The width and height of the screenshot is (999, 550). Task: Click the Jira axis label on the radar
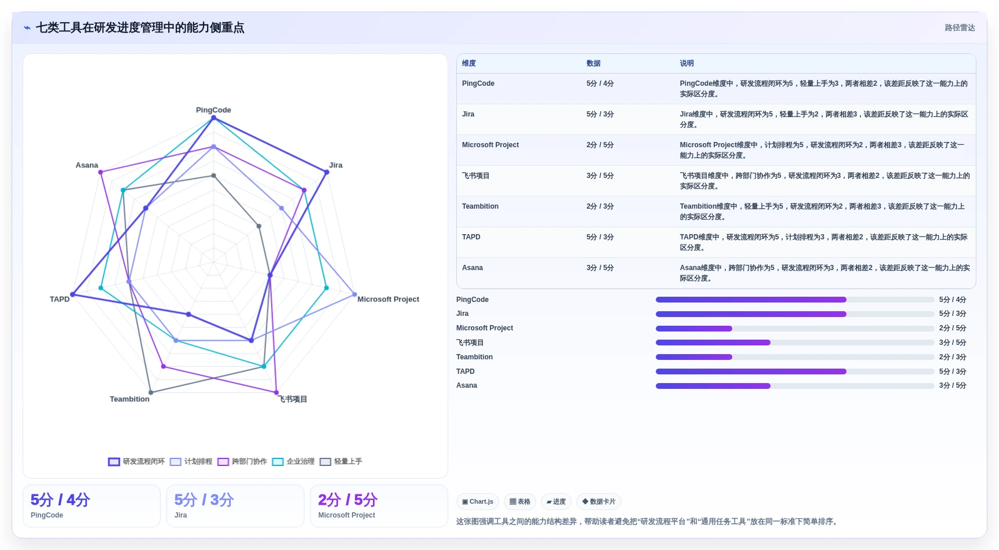[336, 165]
